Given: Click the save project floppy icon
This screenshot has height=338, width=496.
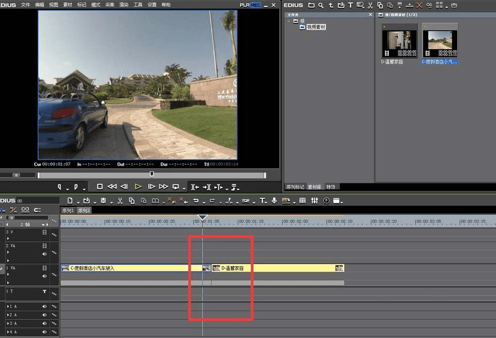Looking at the screenshot, I should (x=103, y=201).
